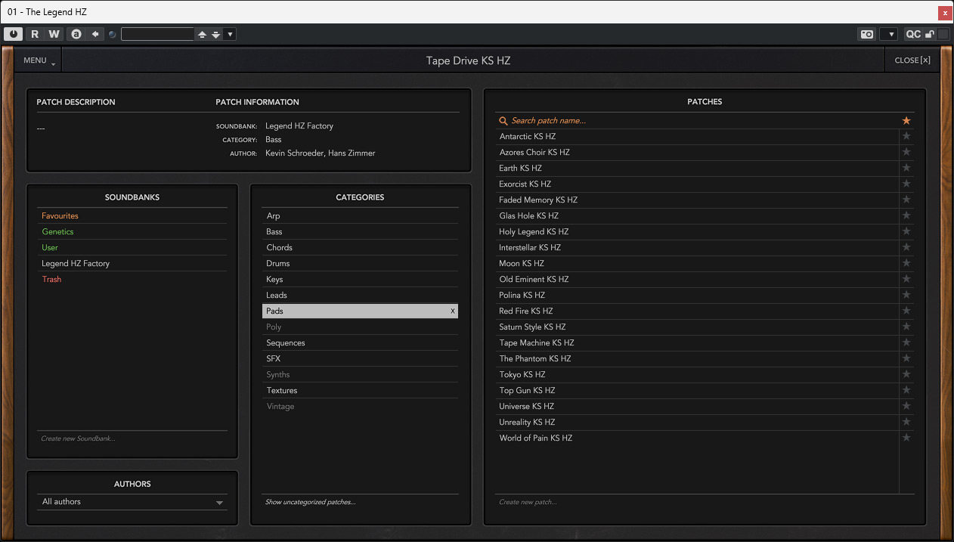The height and width of the screenshot is (542, 954).
Task: Click the orange favourites filter star
Action: point(906,121)
